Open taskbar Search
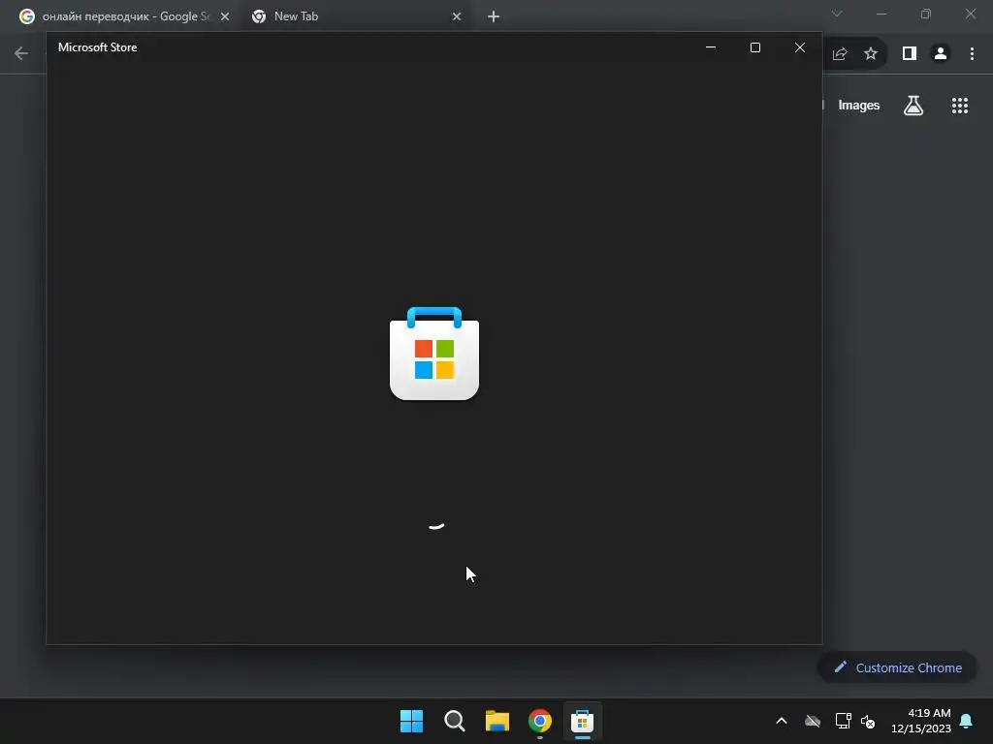The height and width of the screenshot is (744, 993). (455, 721)
